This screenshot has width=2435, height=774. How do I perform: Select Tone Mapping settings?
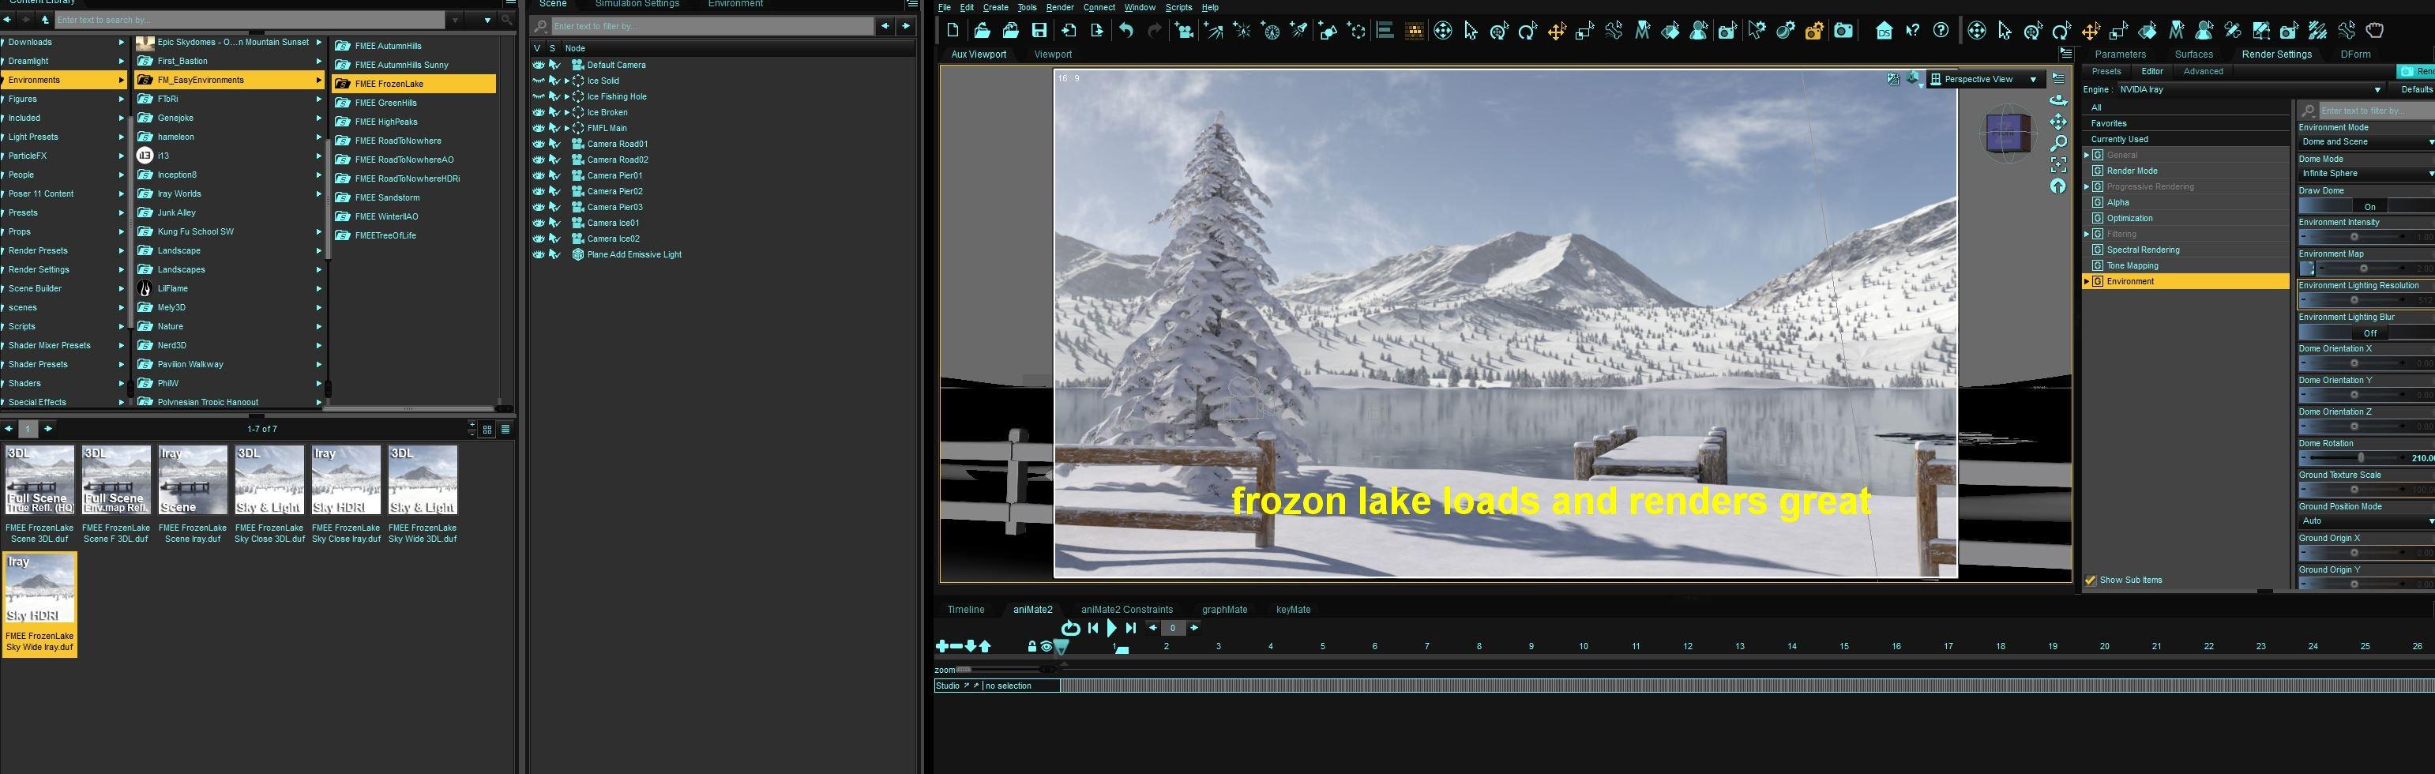click(2133, 265)
